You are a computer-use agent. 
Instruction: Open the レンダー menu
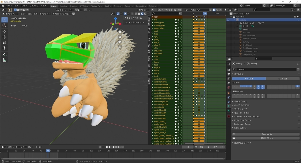(x=24, y=6)
